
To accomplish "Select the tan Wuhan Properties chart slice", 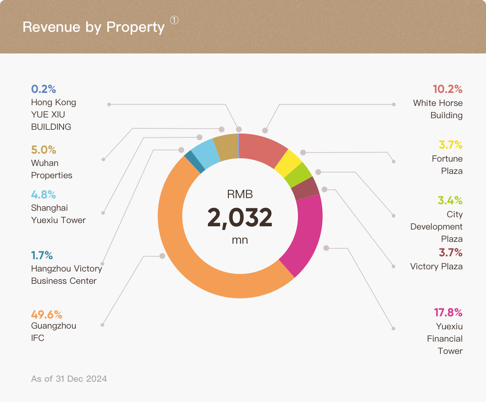I will (x=226, y=147).
